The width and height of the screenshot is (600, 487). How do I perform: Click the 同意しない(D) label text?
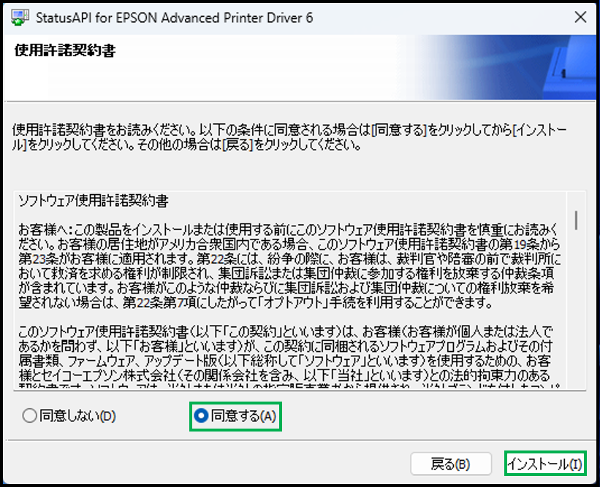coord(77,416)
